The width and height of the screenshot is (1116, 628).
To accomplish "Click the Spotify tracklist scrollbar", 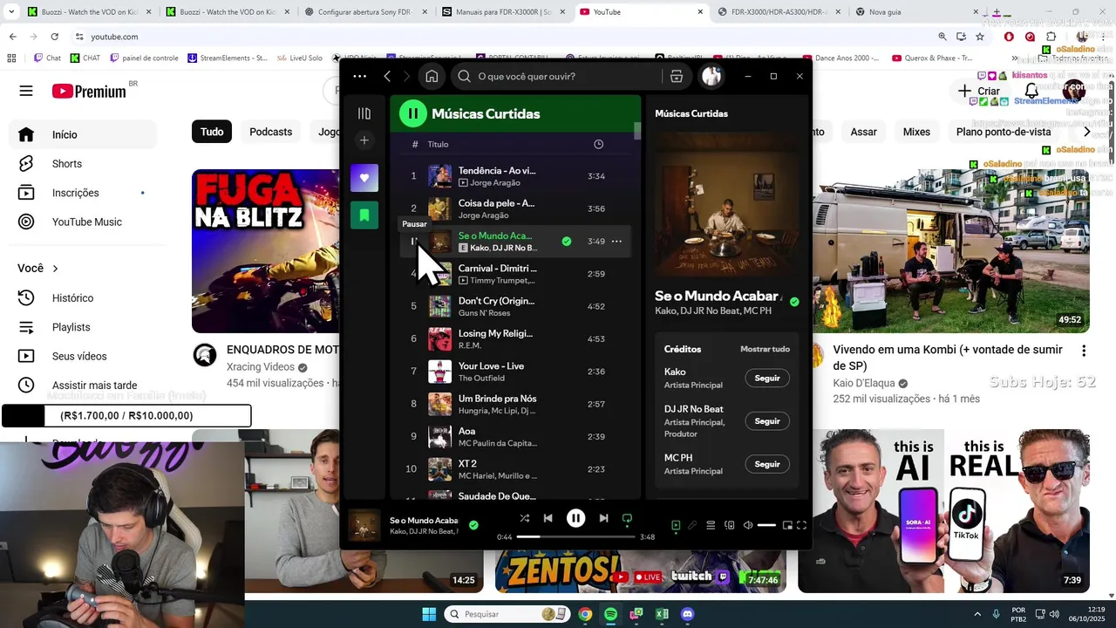I will (637, 131).
